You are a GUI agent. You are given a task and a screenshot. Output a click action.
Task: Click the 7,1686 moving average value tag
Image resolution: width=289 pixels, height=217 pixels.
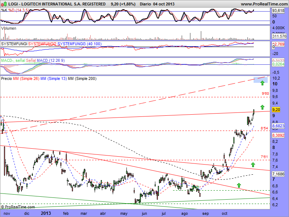coord(278,174)
